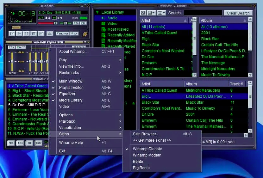Sort by the Artist column header in top pane
This screenshot has height=178, width=263.
tap(164, 21)
